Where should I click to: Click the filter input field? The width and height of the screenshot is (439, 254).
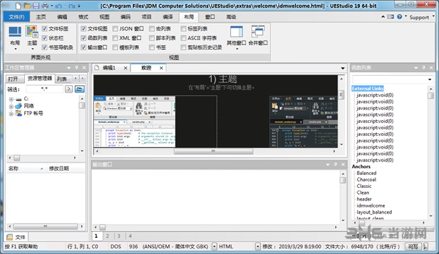tap(45, 89)
